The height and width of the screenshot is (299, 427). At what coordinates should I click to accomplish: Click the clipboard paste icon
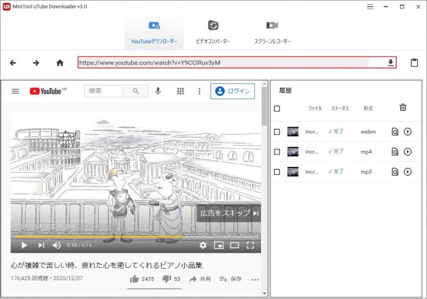(414, 63)
